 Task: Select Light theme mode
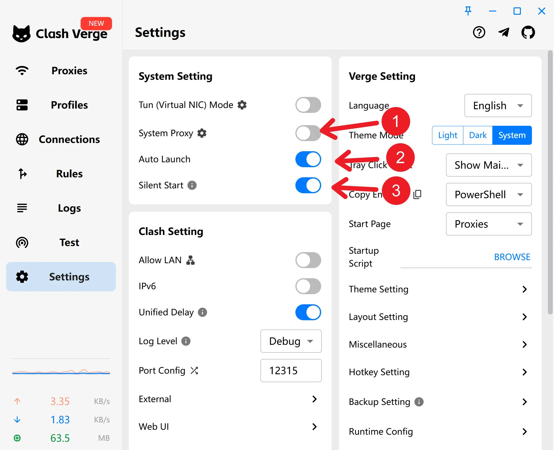tap(448, 135)
